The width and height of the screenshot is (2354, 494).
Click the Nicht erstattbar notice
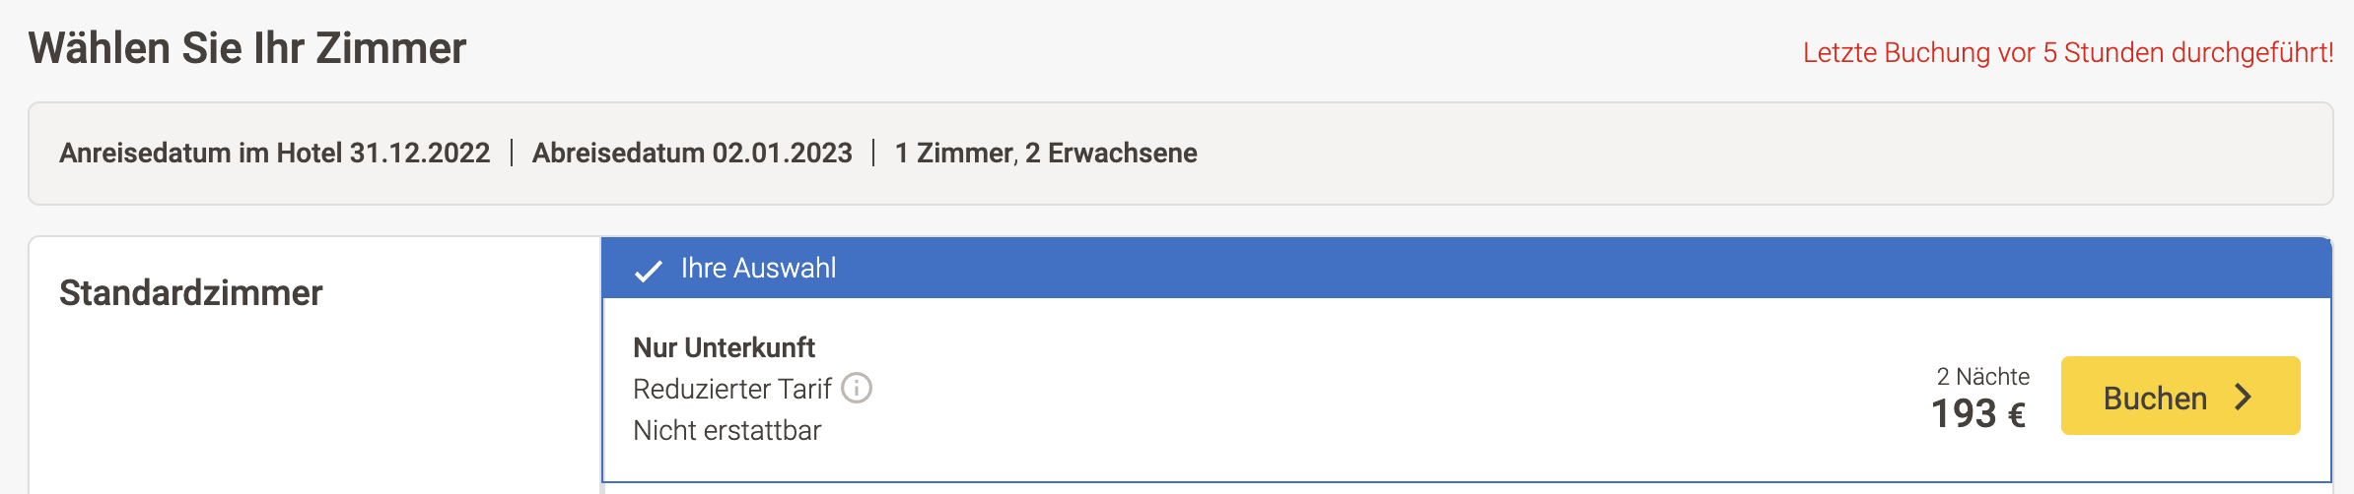tap(727, 430)
